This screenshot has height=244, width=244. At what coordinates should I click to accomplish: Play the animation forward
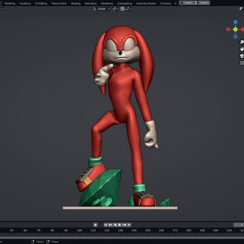click(x=120, y=224)
